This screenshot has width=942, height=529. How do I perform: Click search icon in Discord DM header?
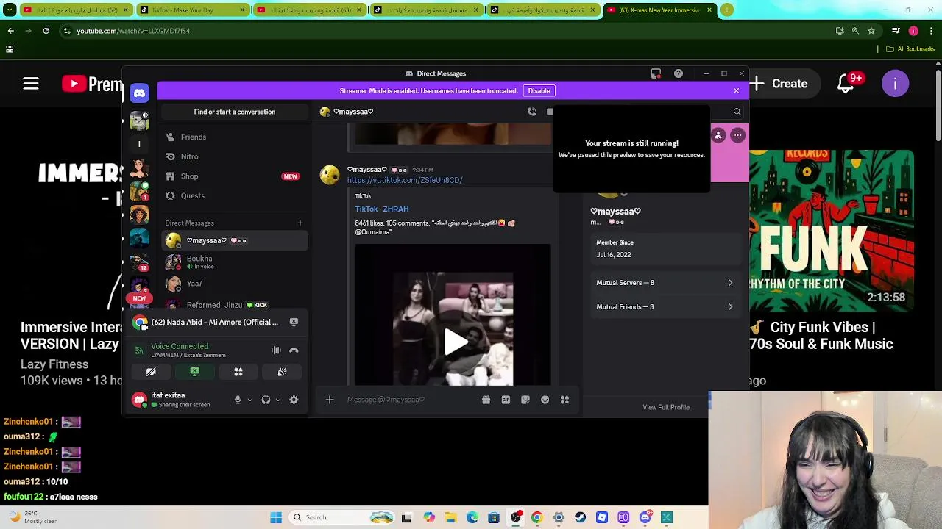coord(737,112)
